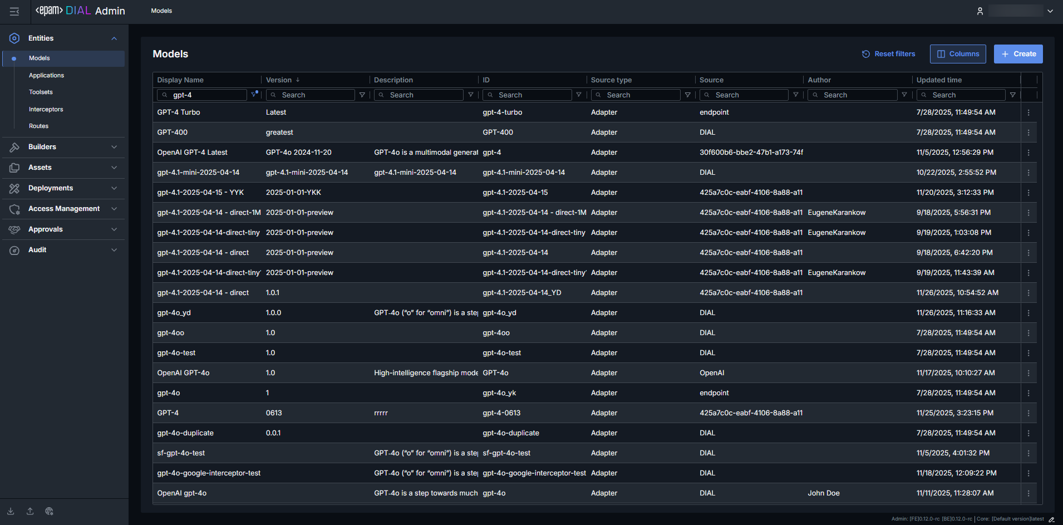This screenshot has height=525, width=1063.
Task: Click the download icon in sidebar footer
Action: click(x=11, y=511)
